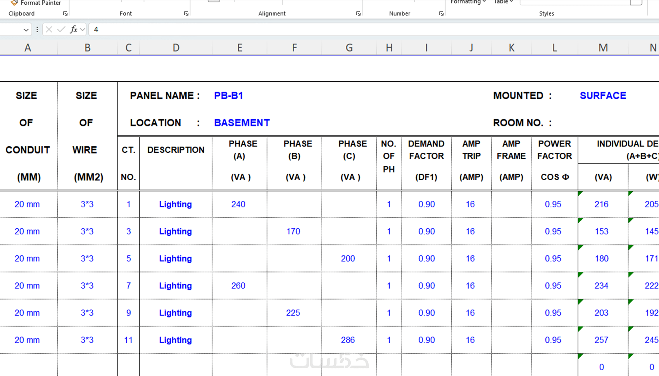Select column M header
Screen dimensions: 659x376
[x=603, y=48]
